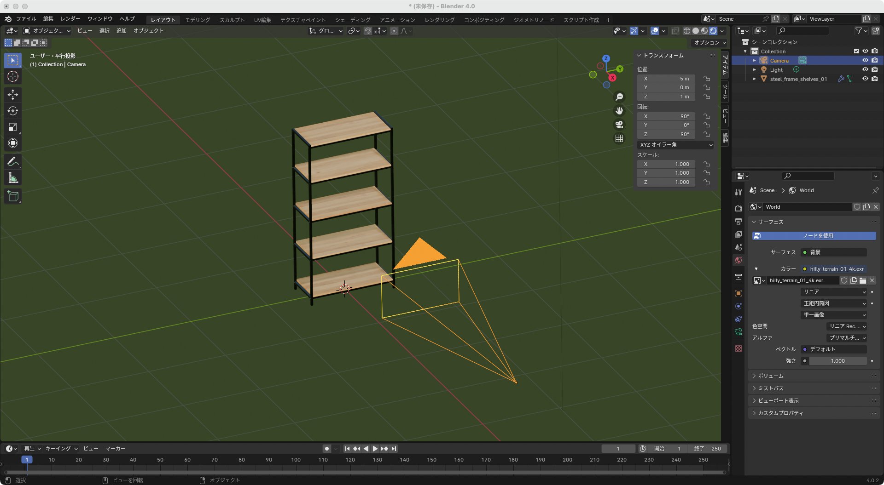The width and height of the screenshot is (884, 485).
Task: Open the viewport 追加 menu button
Action: [x=121, y=31]
